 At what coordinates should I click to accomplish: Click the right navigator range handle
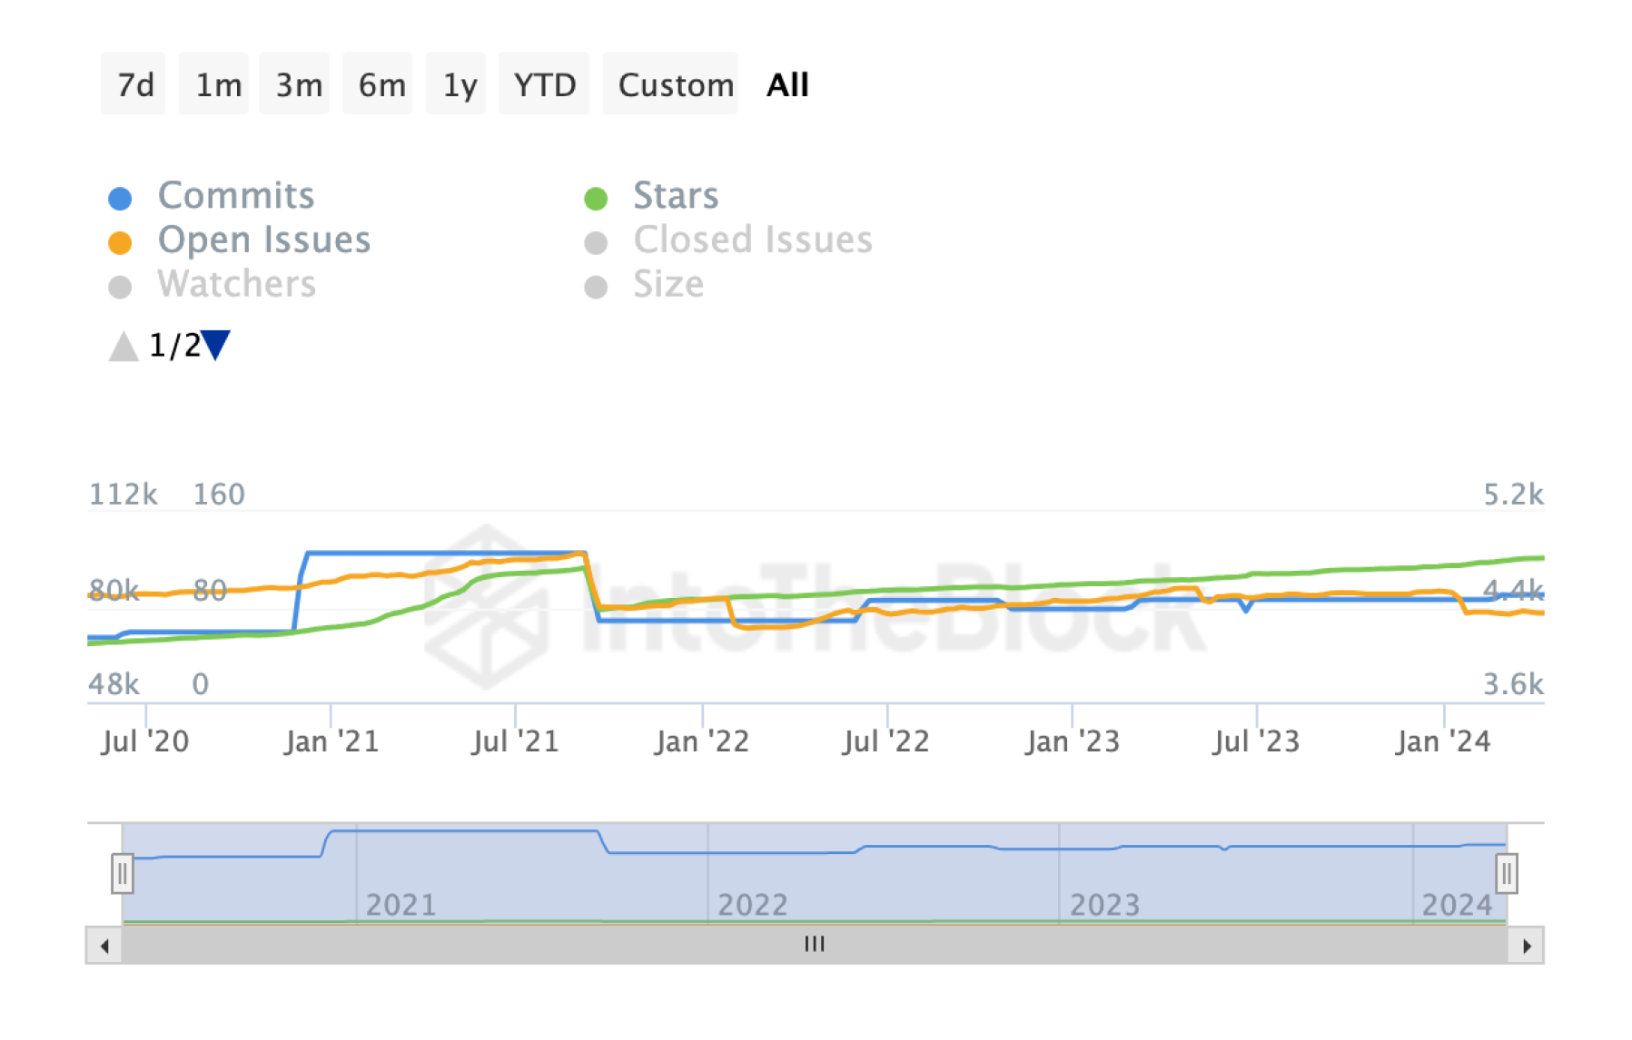[1507, 873]
